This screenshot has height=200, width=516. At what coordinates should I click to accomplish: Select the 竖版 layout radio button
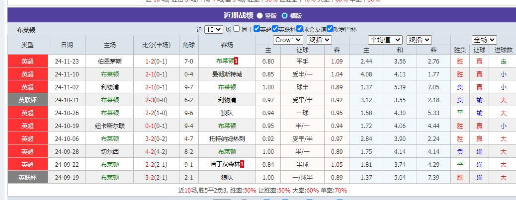(x=260, y=16)
